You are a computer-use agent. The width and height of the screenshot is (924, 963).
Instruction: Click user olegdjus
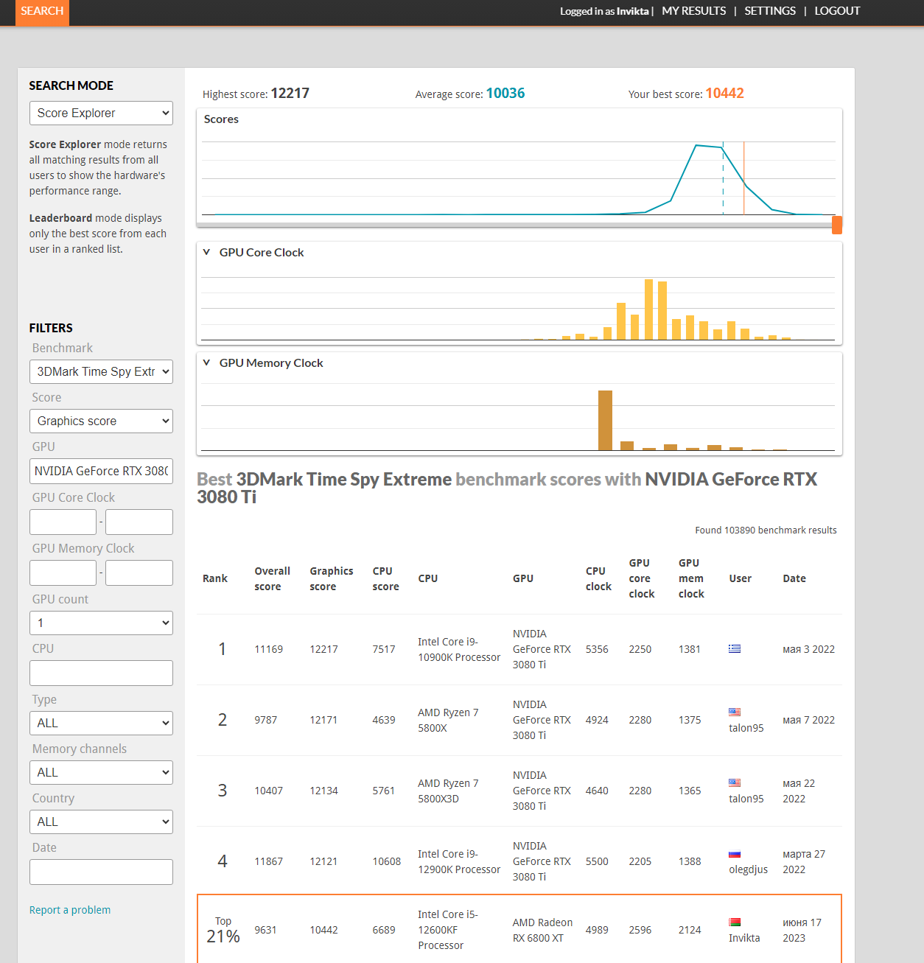pyautogui.click(x=748, y=869)
